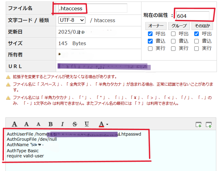Click the 現在の属性 field showing 604
Image resolution: width=222 pixels, height=171 pixels.
(x=192, y=16)
